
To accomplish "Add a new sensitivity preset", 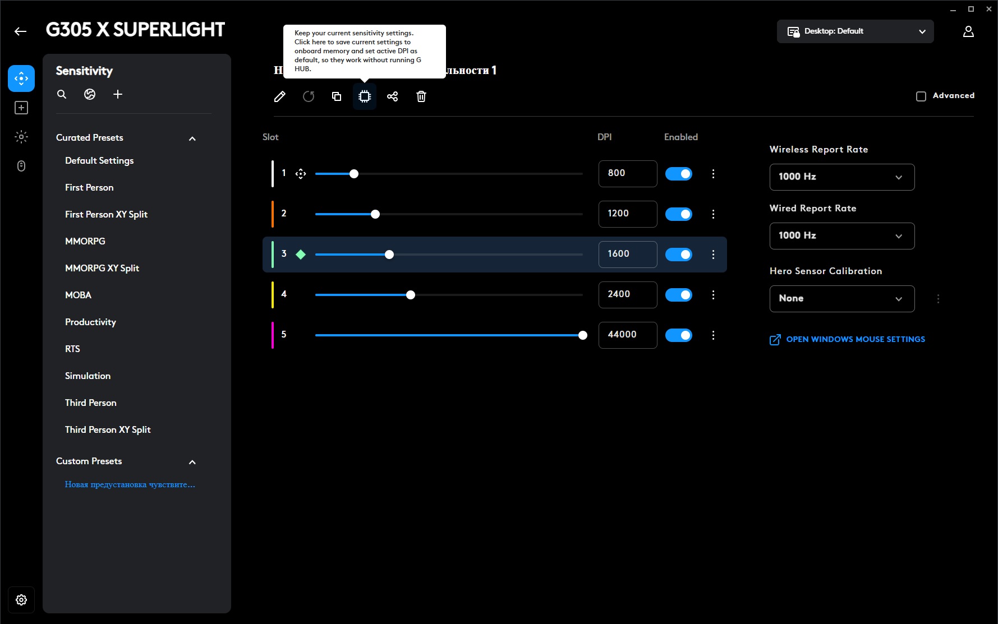I will coord(118,94).
